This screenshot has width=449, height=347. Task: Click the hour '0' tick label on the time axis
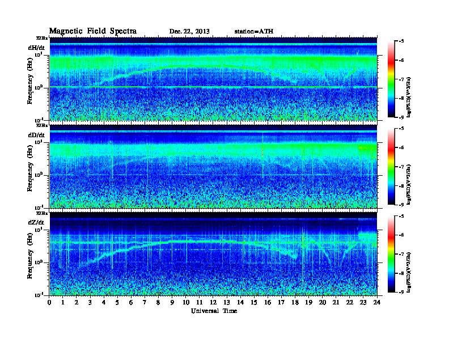[x=49, y=302]
